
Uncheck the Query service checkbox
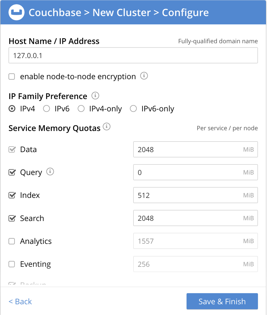[12, 172]
